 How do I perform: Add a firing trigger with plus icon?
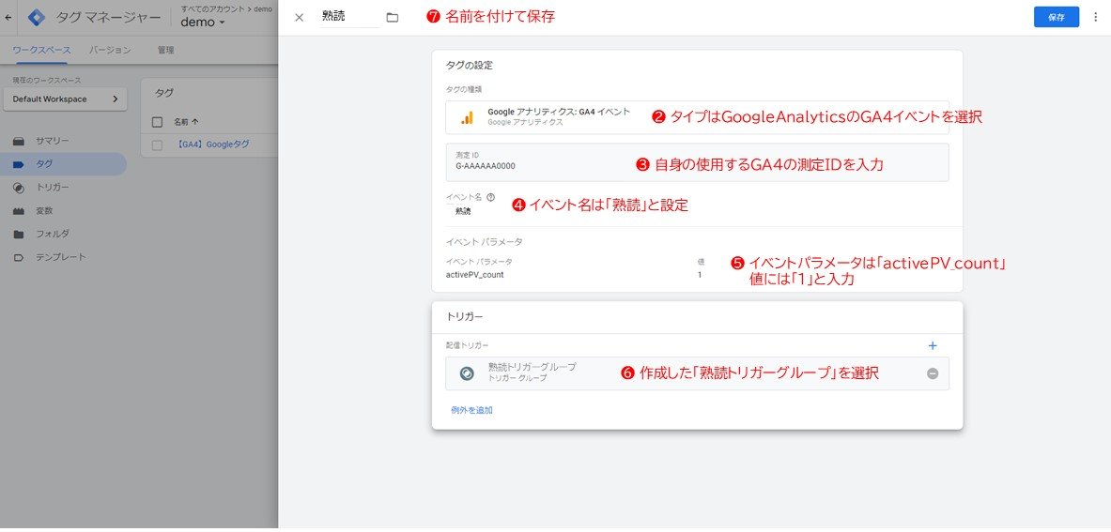(x=933, y=346)
